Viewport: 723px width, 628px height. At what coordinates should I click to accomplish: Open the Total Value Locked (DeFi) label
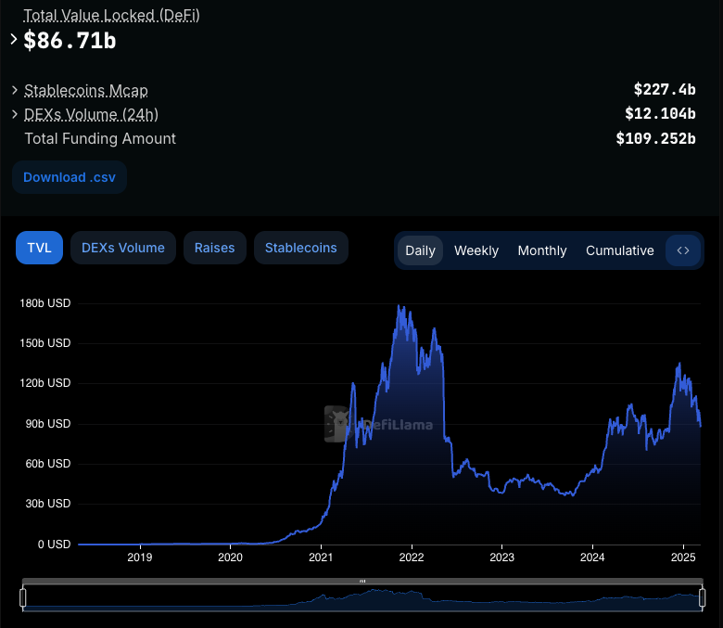tap(111, 15)
